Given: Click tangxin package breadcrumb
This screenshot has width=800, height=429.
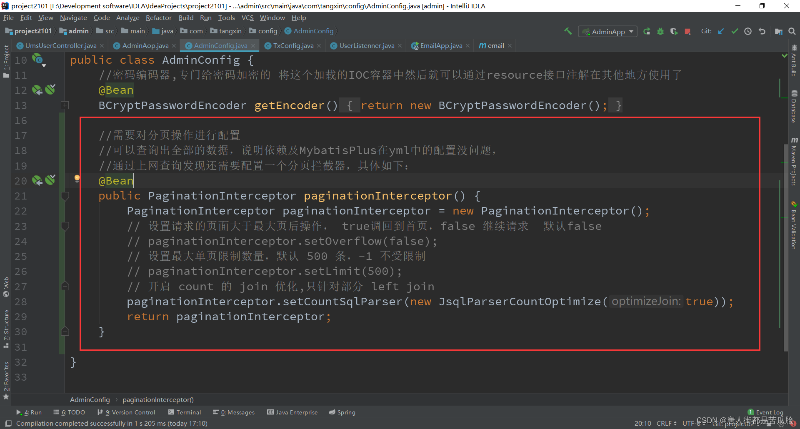Looking at the screenshot, I should point(226,31).
